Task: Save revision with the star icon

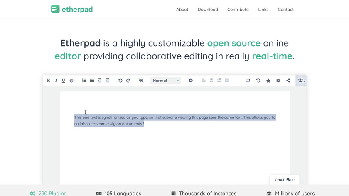Action: pyautogui.click(x=268, y=81)
